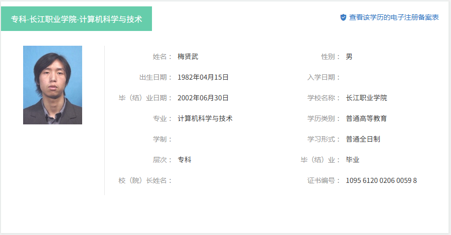Click the 姓名 field value
451x235 pixels.
click(x=188, y=57)
